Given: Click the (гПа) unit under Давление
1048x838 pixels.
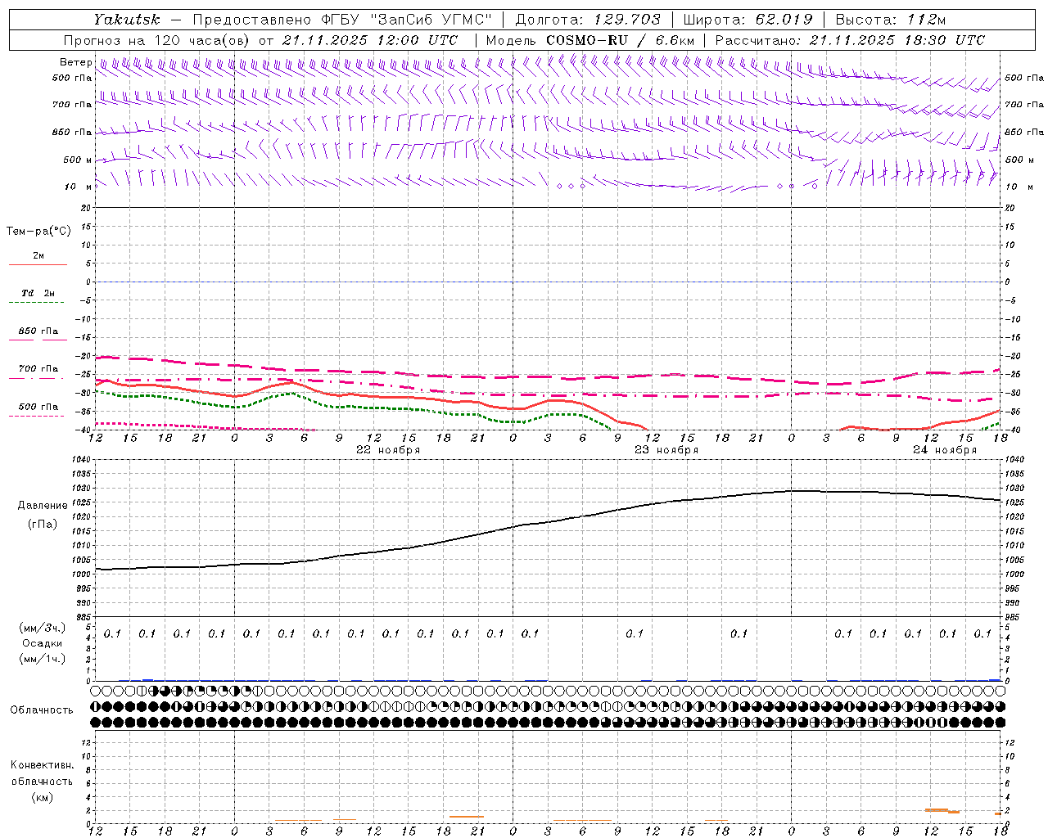Looking at the screenshot, I should [43, 525].
